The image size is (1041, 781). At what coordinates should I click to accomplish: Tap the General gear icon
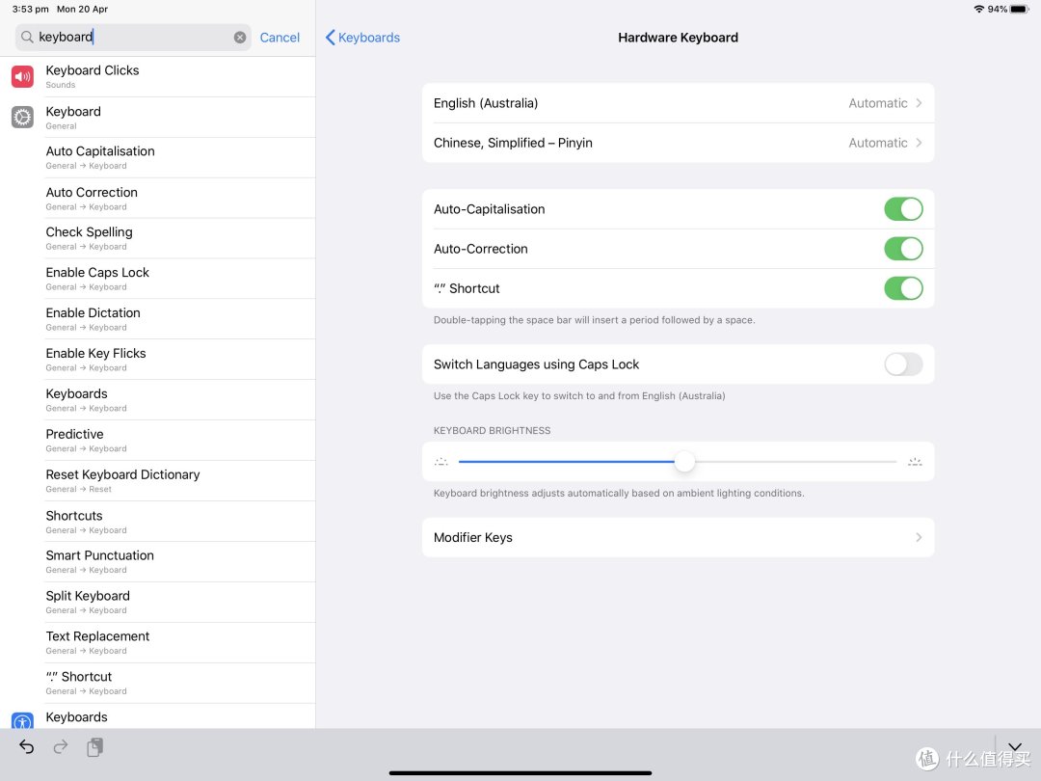tap(22, 117)
